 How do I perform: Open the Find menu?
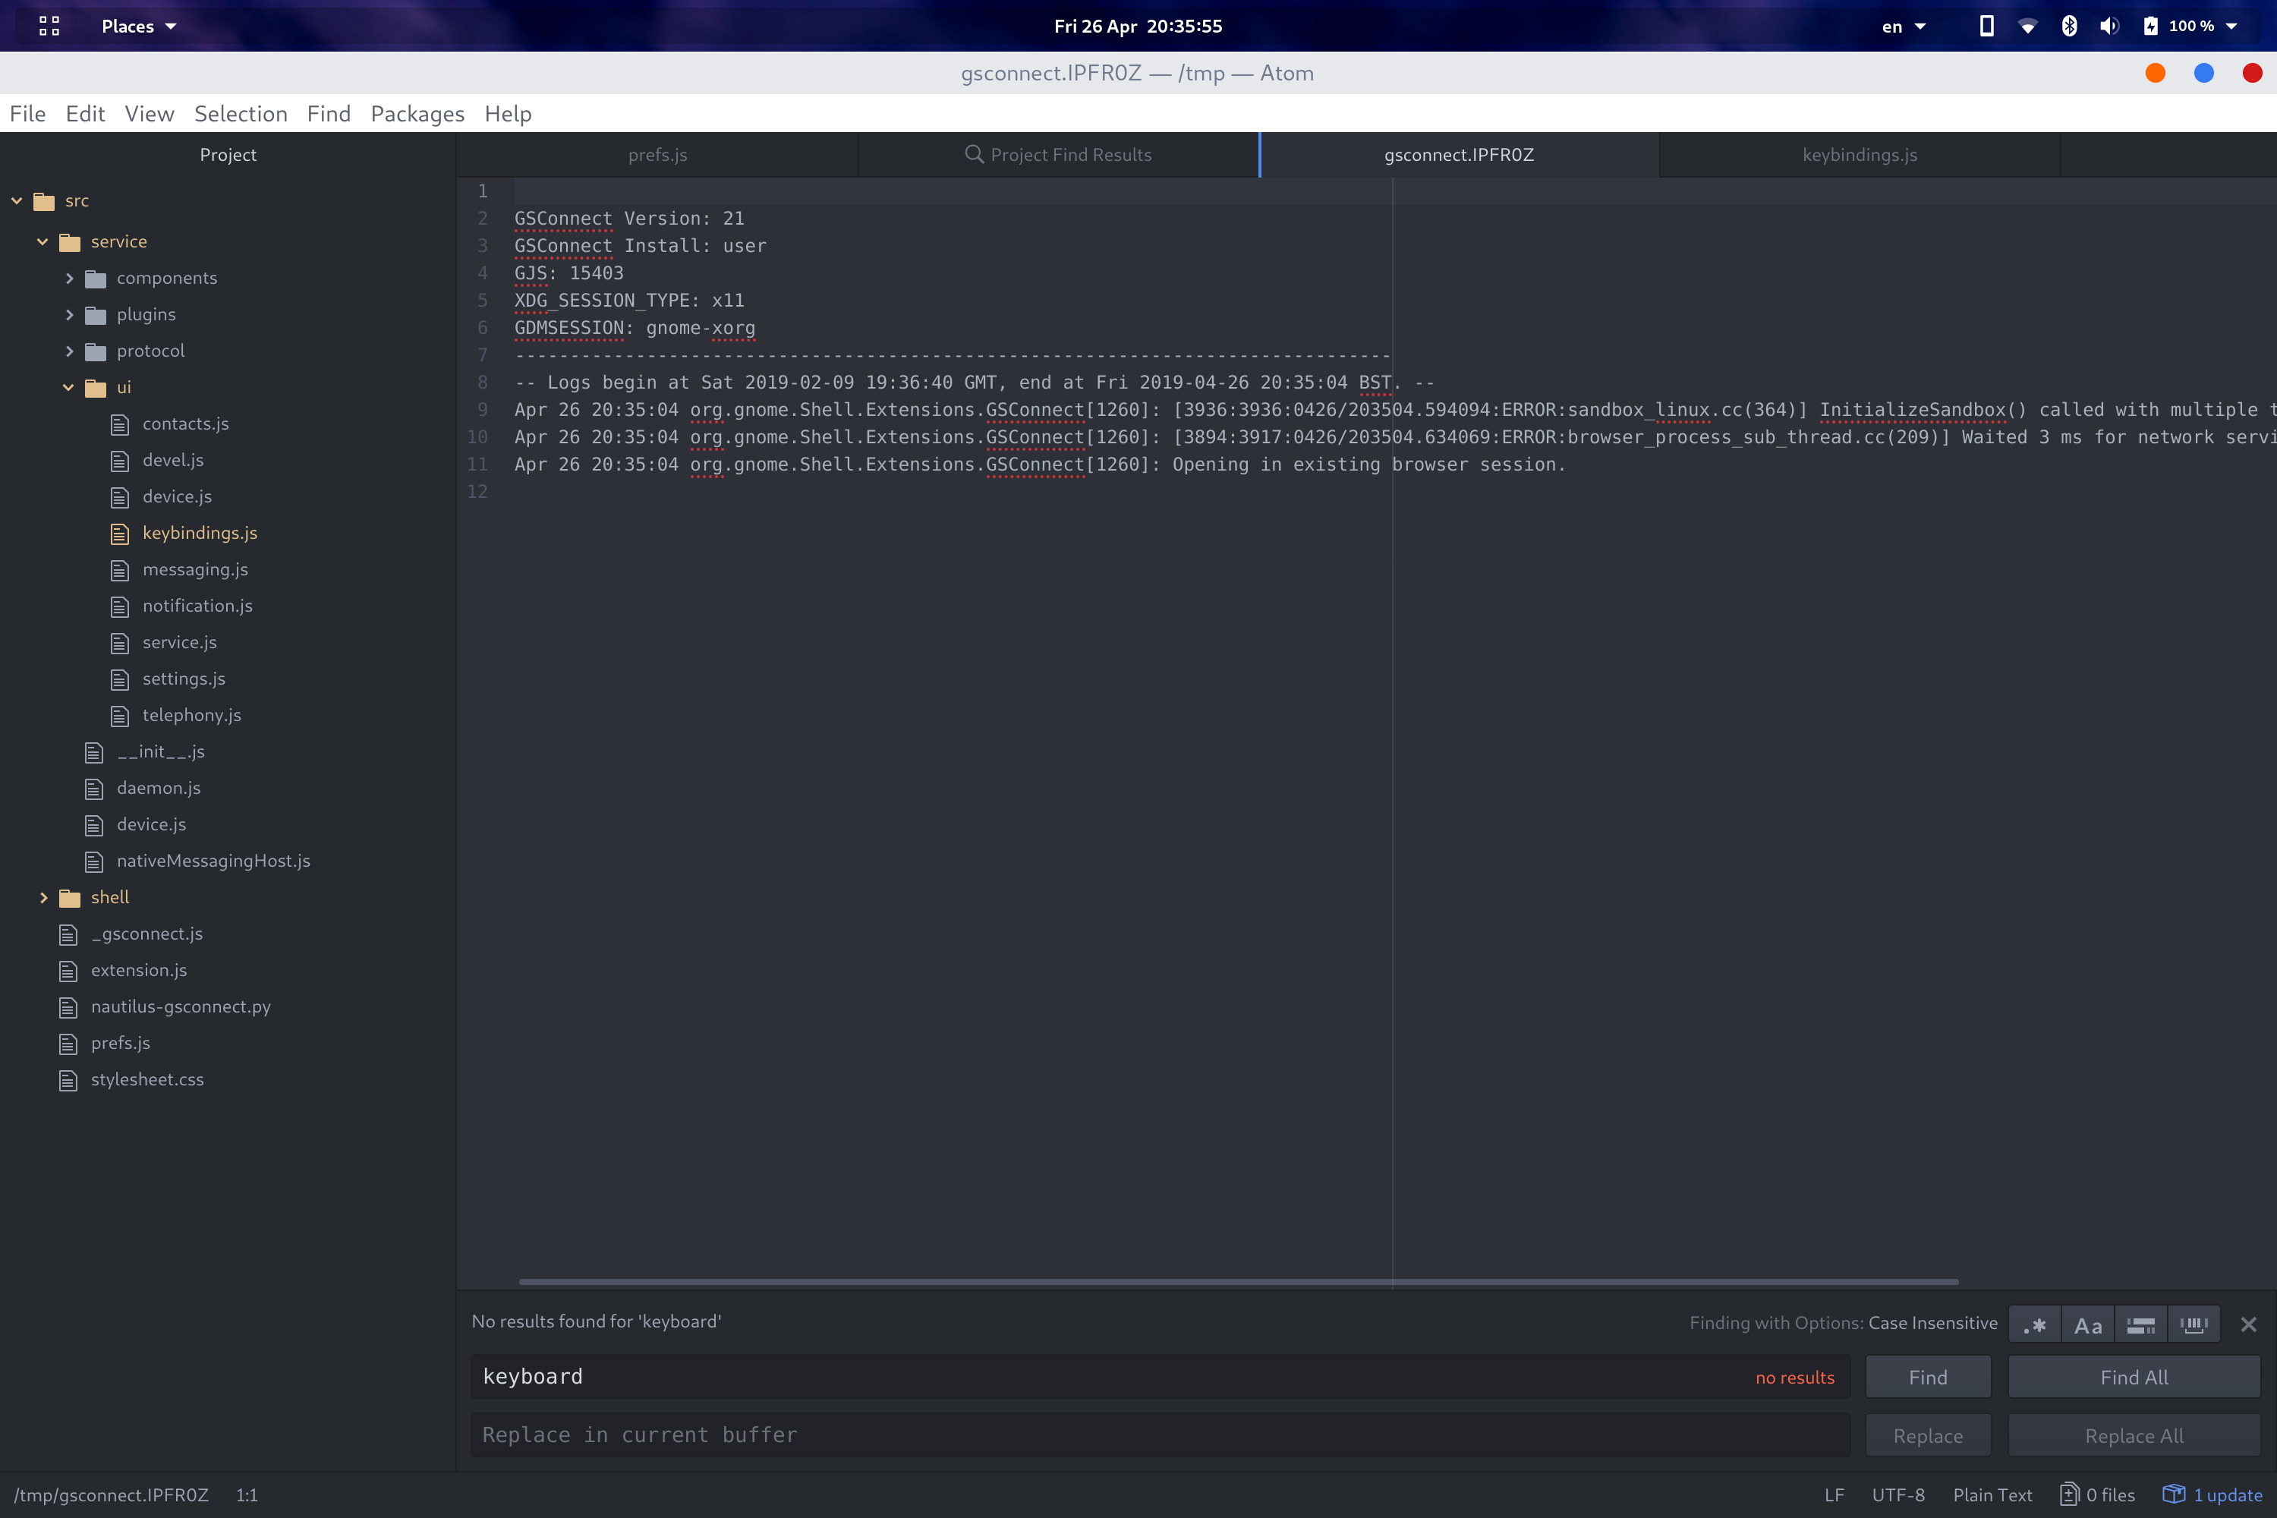(x=329, y=113)
